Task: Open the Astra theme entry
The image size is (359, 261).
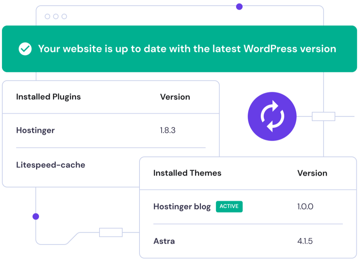Action: point(164,241)
